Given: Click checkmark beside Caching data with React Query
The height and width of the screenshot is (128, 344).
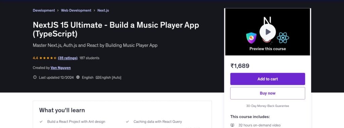Looking at the screenshot, I should (127, 122).
